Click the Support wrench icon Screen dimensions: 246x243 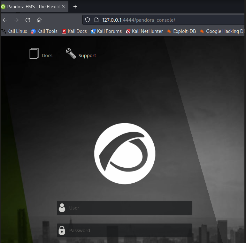tap(71, 54)
